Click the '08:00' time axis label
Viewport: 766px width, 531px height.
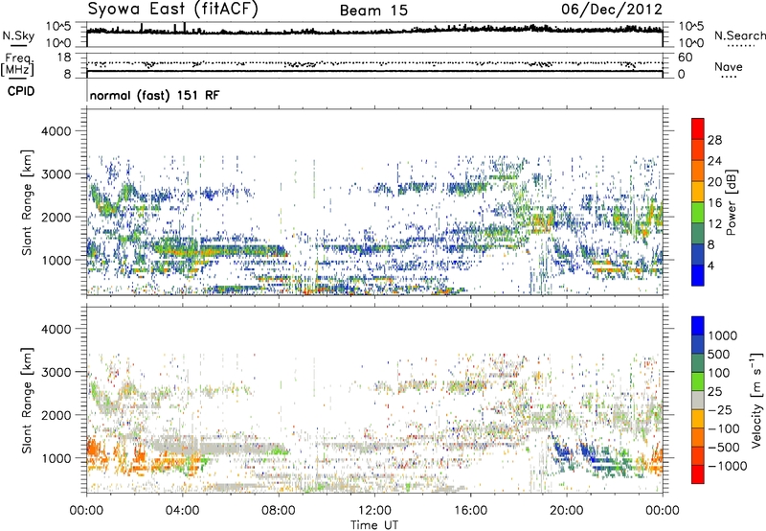coord(278,511)
